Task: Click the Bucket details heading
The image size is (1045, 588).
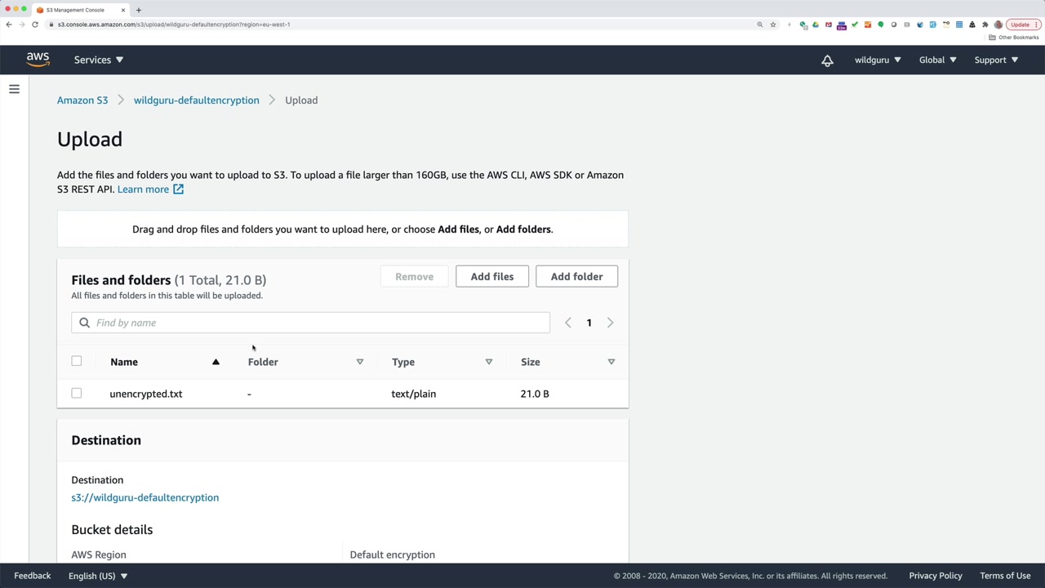Action: [112, 530]
